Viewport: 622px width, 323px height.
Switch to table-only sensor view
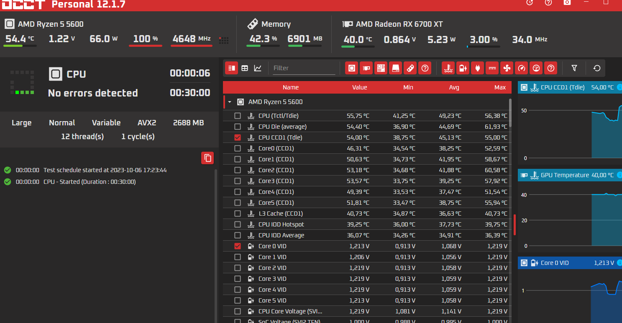(245, 68)
